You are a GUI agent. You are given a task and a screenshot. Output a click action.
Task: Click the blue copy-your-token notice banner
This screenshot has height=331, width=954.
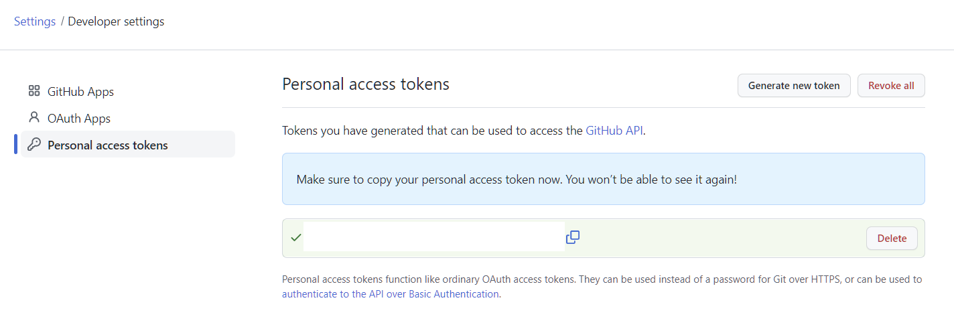point(604,179)
